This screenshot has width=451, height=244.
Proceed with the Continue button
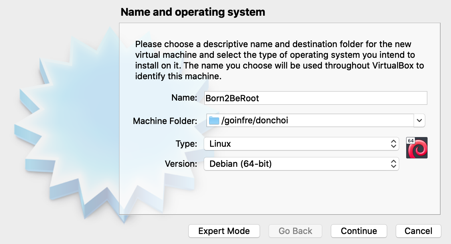click(359, 231)
